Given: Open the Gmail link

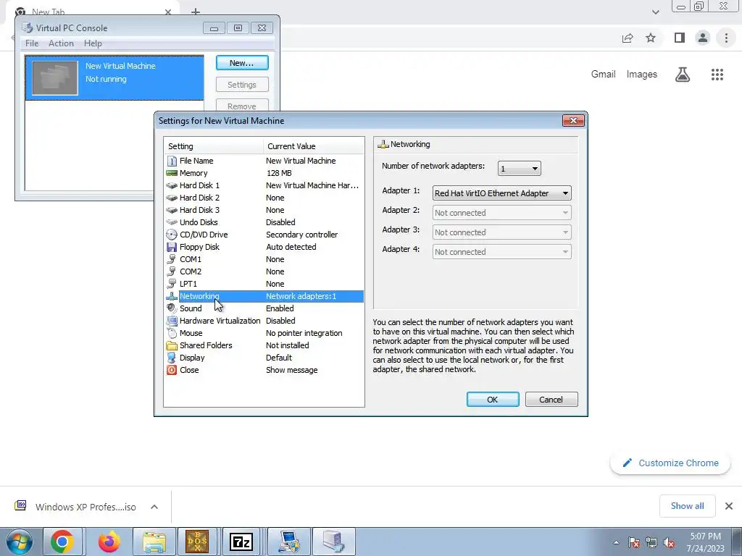Looking at the screenshot, I should pyautogui.click(x=604, y=75).
